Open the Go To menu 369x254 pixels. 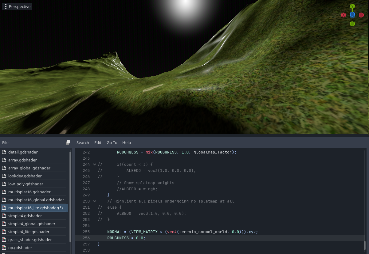pyautogui.click(x=112, y=142)
